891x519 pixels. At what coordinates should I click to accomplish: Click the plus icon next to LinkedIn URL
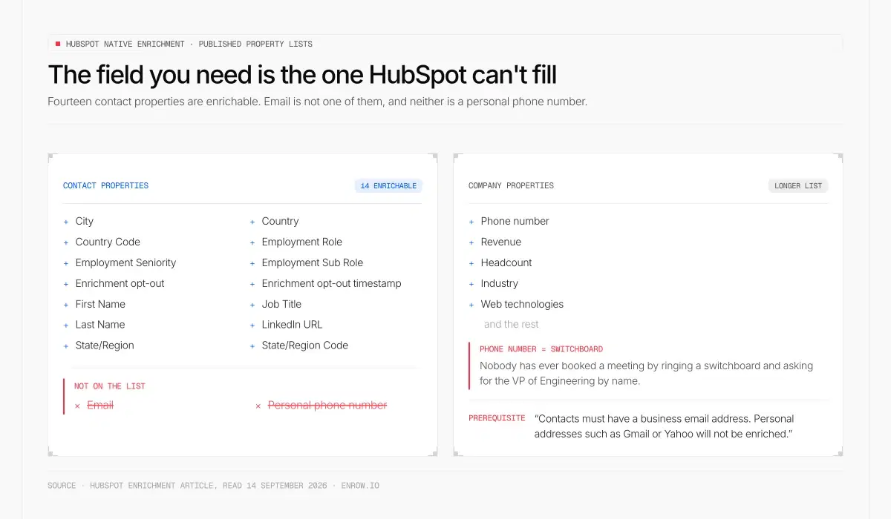pyautogui.click(x=252, y=325)
